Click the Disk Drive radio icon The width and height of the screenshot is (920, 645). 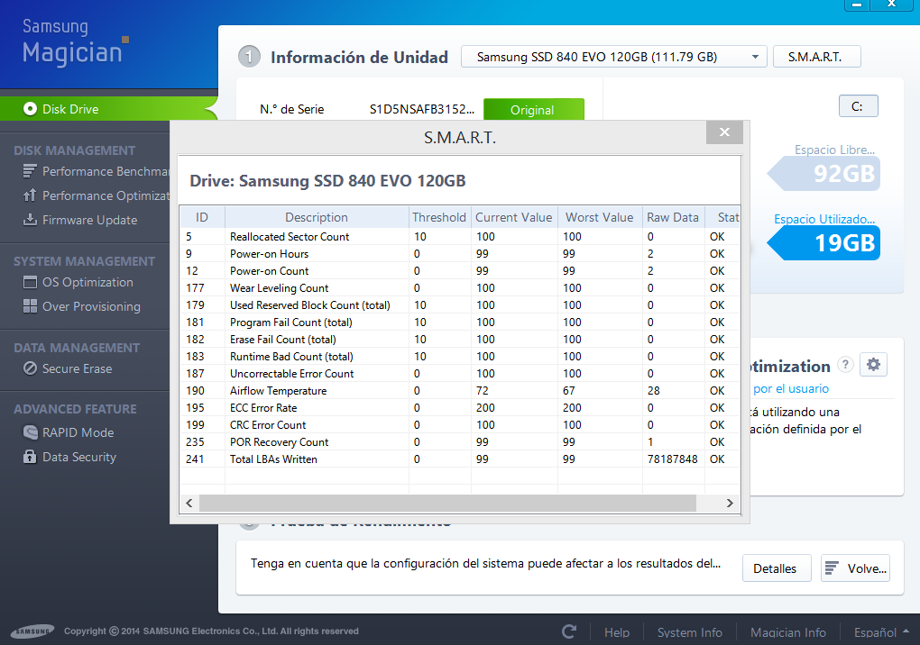[x=30, y=109]
